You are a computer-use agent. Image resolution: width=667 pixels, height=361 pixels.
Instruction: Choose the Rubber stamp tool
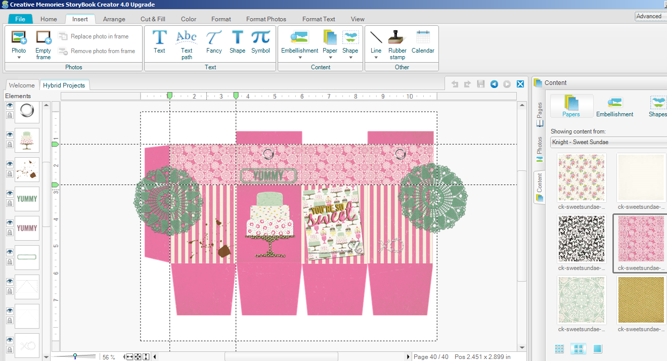pos(397,44)
